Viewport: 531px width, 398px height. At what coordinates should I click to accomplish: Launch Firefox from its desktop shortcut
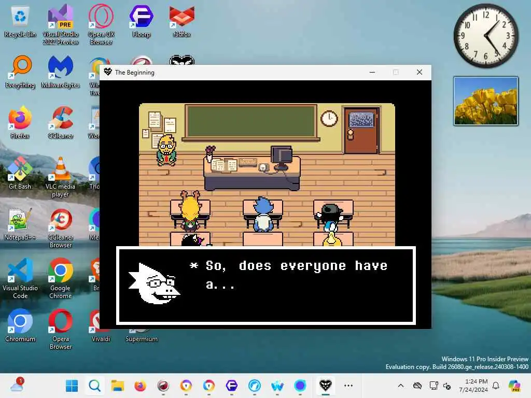click(20, 122)
